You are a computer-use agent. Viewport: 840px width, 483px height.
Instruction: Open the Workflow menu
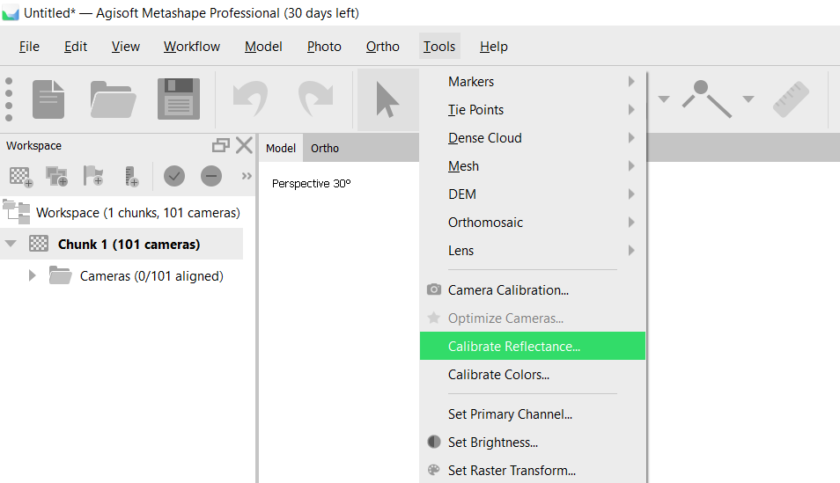(192, 47)
